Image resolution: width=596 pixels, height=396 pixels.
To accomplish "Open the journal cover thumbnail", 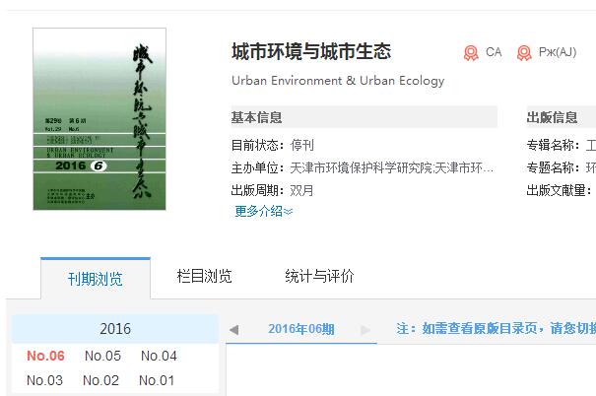I will [x=99, y=119].
